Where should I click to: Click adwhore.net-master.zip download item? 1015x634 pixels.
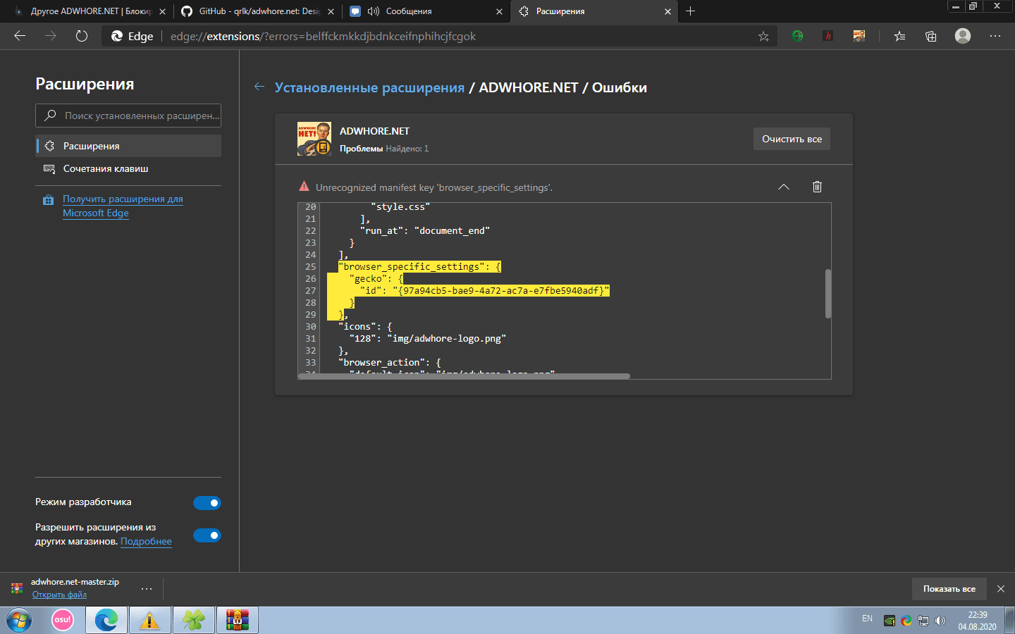tap(75, 582)
